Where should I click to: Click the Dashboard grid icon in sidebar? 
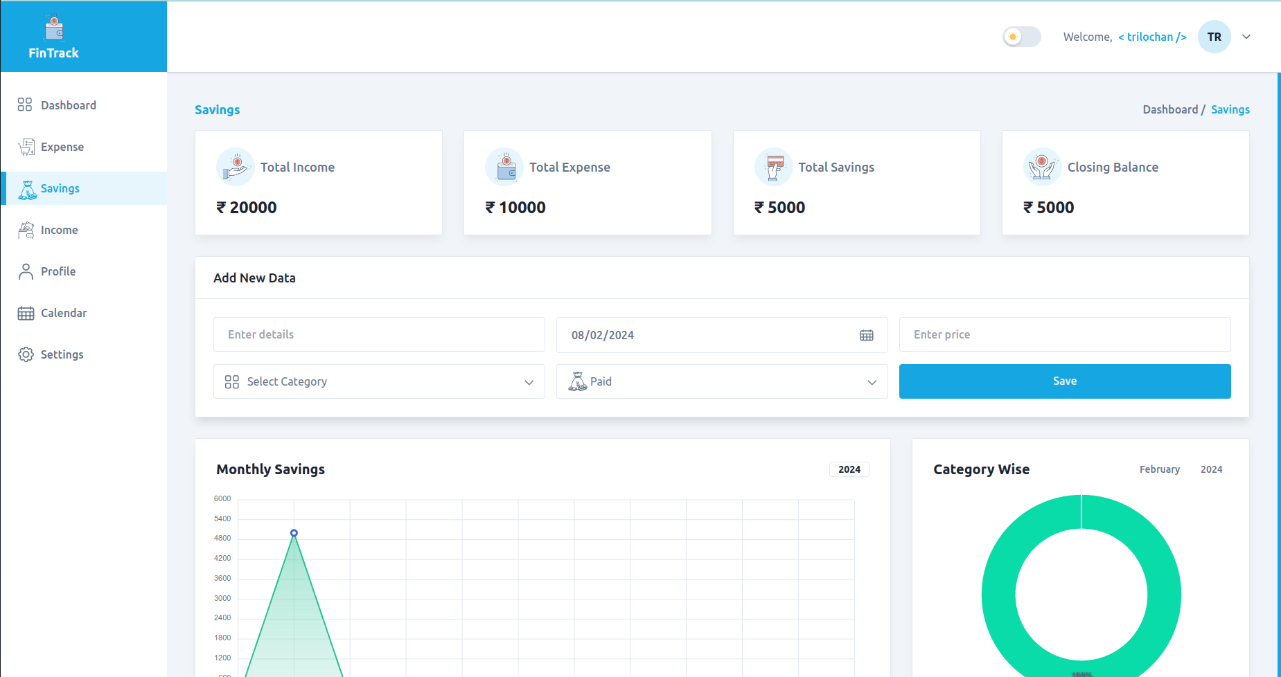pyautogui.click(x=25, y=105)
